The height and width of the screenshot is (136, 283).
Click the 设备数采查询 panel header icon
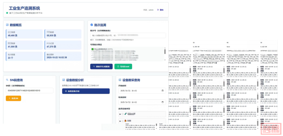120,80
